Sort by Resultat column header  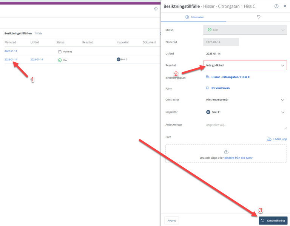[x=88, y=42]
